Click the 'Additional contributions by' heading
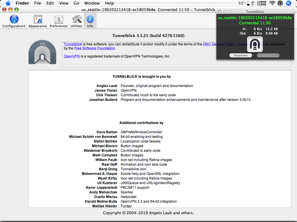 141,123
